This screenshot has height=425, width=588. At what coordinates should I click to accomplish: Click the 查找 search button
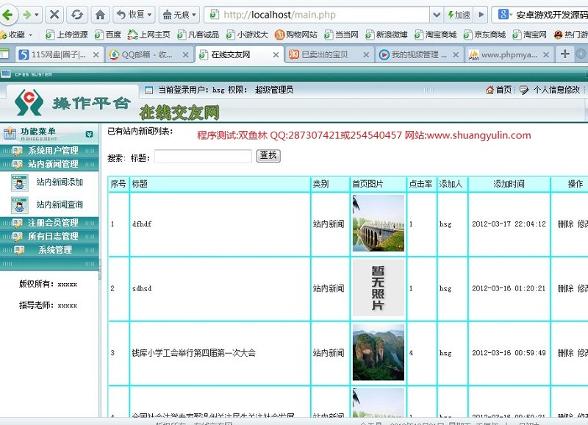pos(268,156)
